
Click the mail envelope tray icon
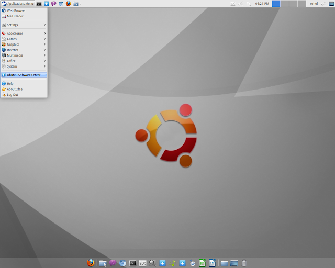pos(233,4)
